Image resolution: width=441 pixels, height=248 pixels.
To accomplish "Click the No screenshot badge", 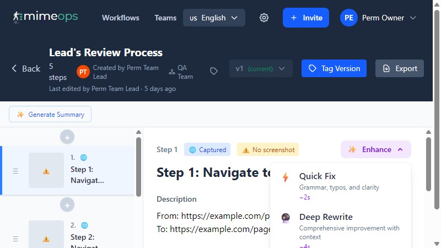I will point(268,149).
